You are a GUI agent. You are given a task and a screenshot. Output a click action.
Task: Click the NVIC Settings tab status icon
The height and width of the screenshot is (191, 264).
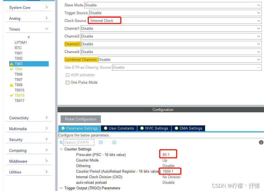click(x=142, y=128)
